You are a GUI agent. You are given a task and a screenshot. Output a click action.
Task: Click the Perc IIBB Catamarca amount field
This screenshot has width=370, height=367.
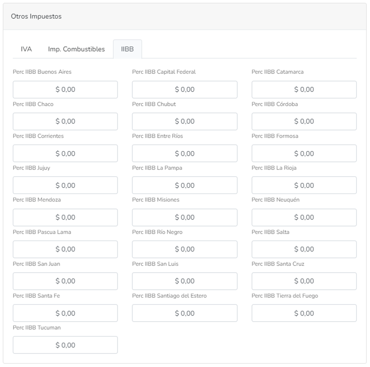coord(304,89)
